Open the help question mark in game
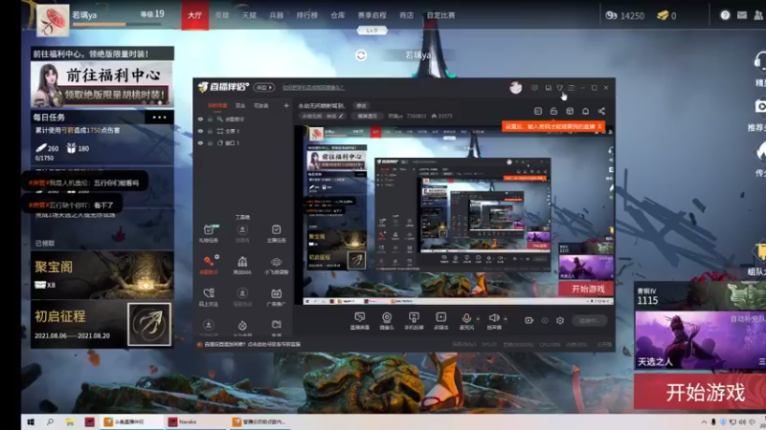This screenshot has height=430, width=766. (725, 15)
